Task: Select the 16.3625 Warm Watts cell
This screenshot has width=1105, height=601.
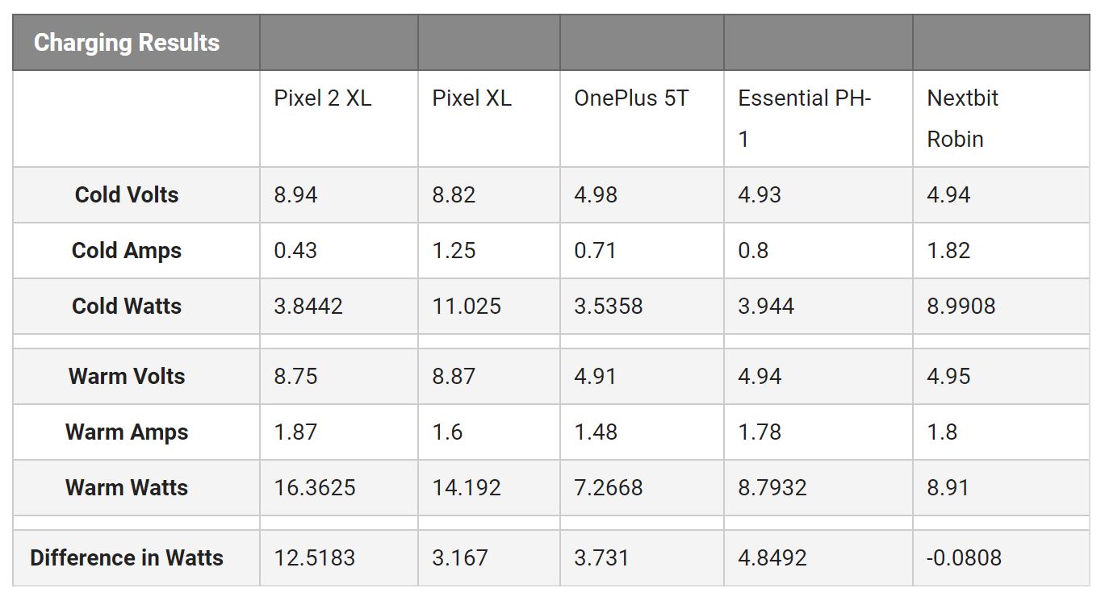Action: coord(315,488)
